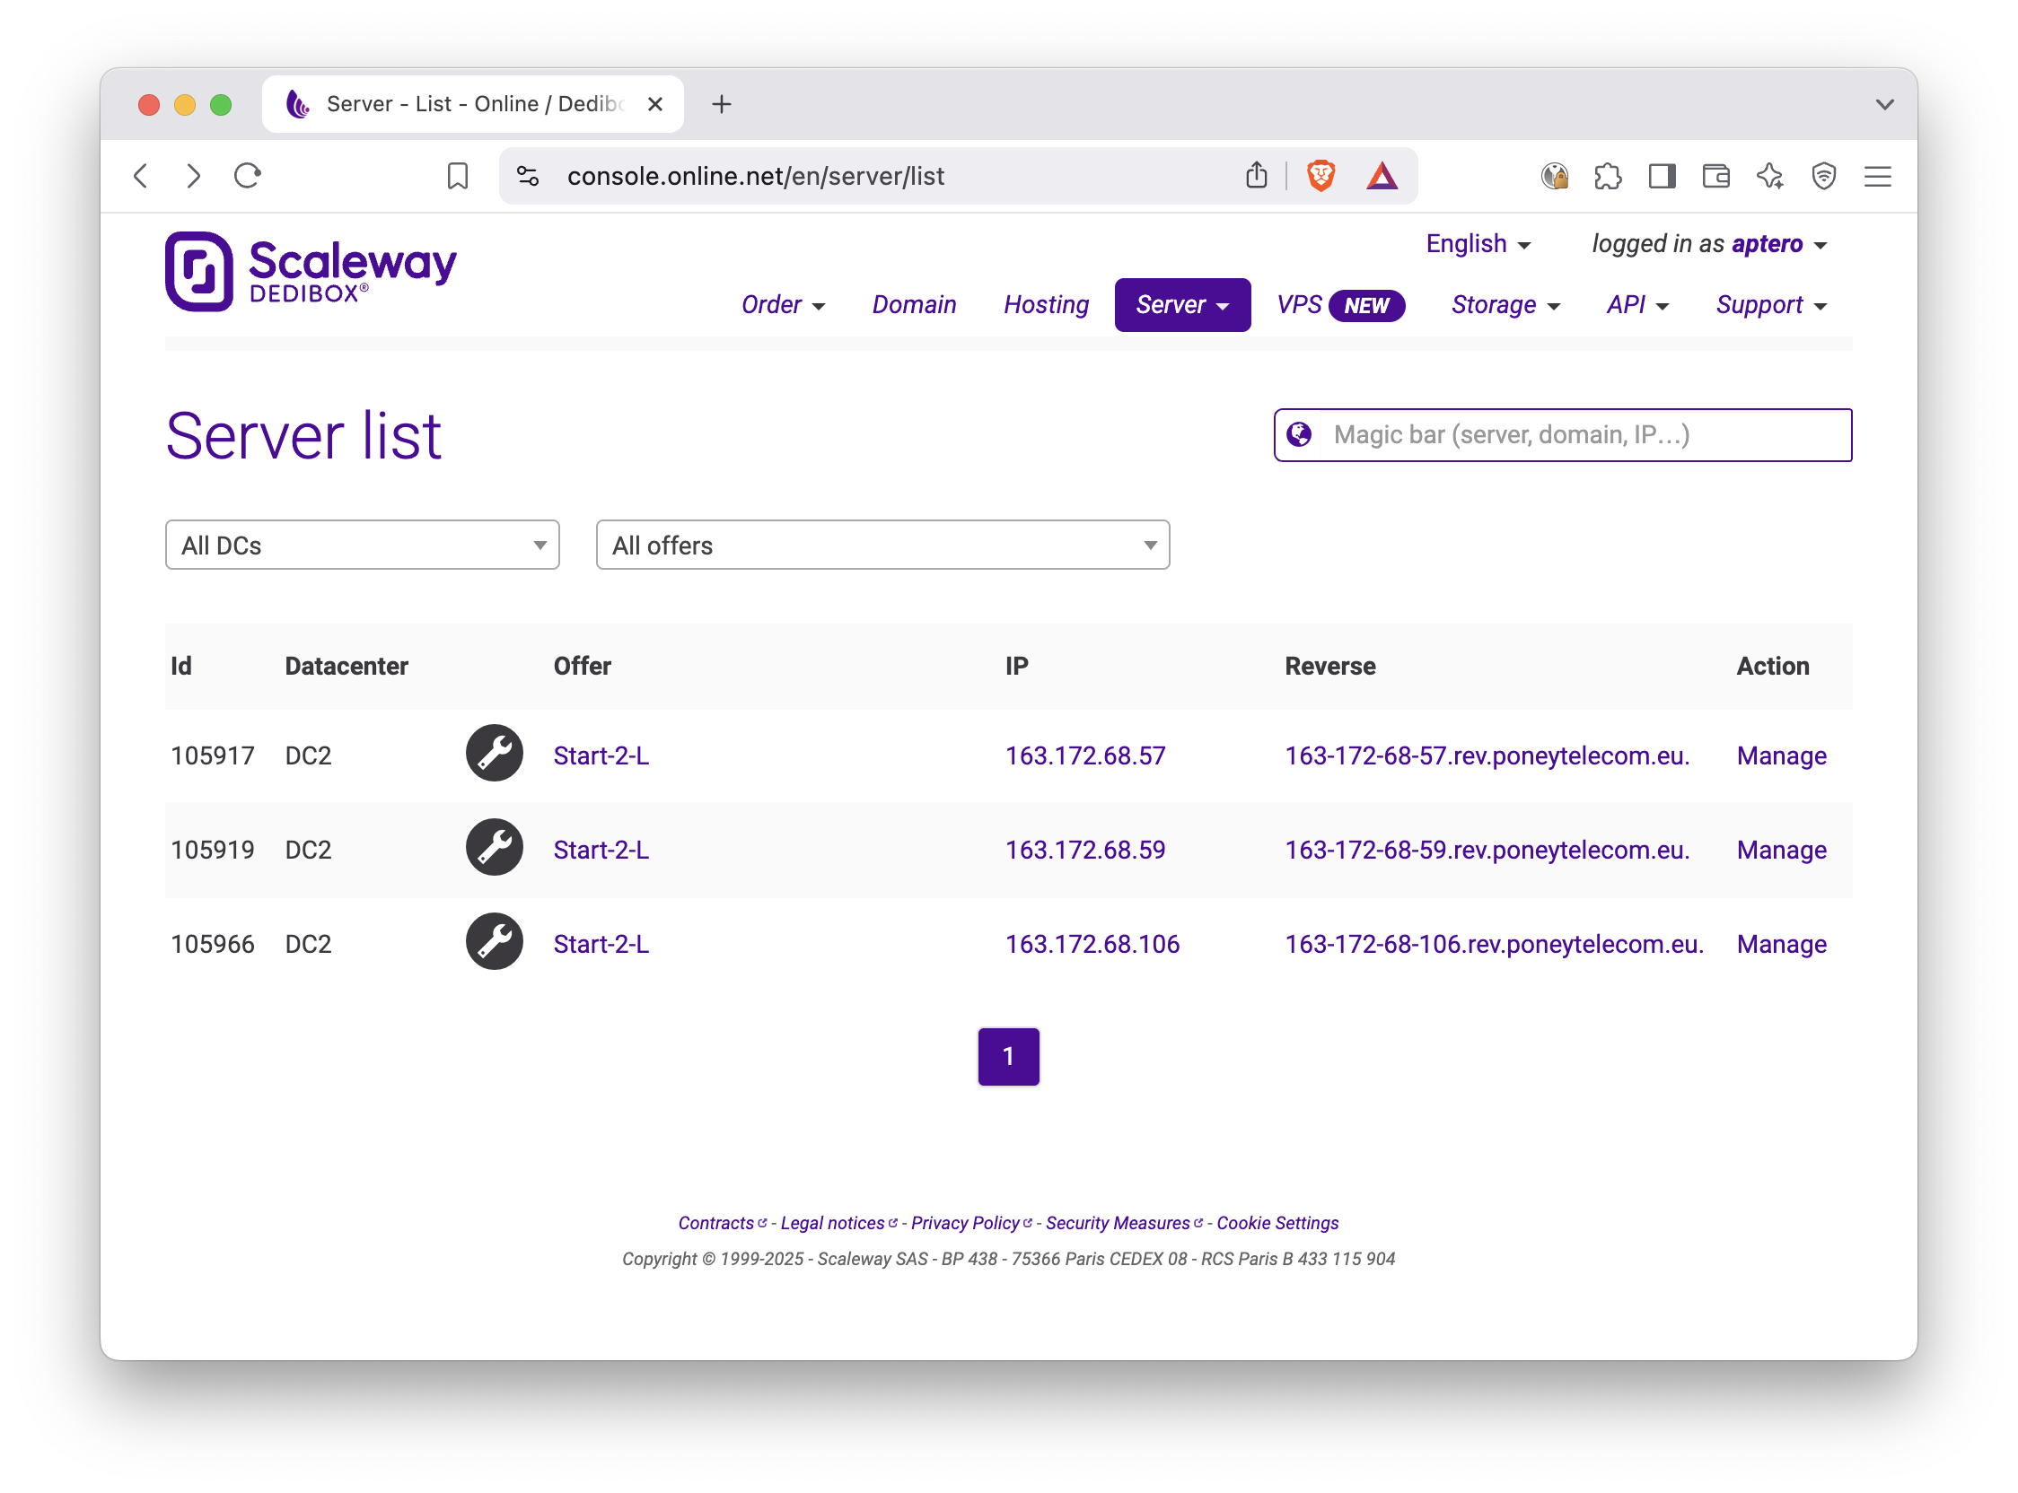
Task: Reload the page with refresh icon
Action: [x=248, y=175]
